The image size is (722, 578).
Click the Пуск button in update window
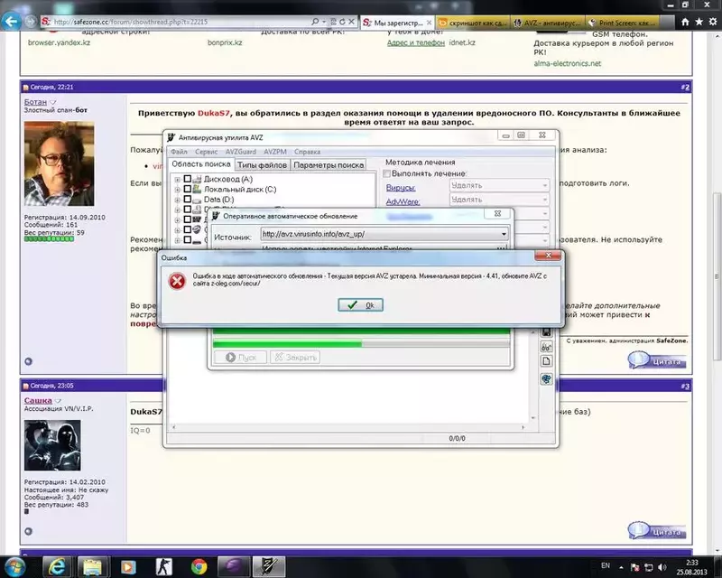[x=240, y=358]
